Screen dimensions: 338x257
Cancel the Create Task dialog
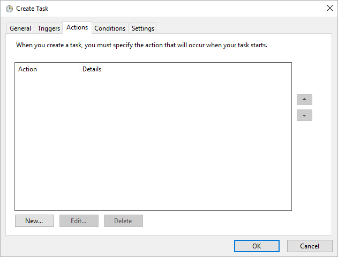point(310,246)
